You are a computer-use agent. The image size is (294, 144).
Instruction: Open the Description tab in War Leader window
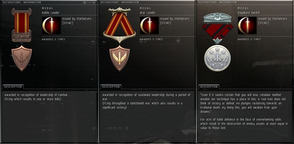pos(111,87)
